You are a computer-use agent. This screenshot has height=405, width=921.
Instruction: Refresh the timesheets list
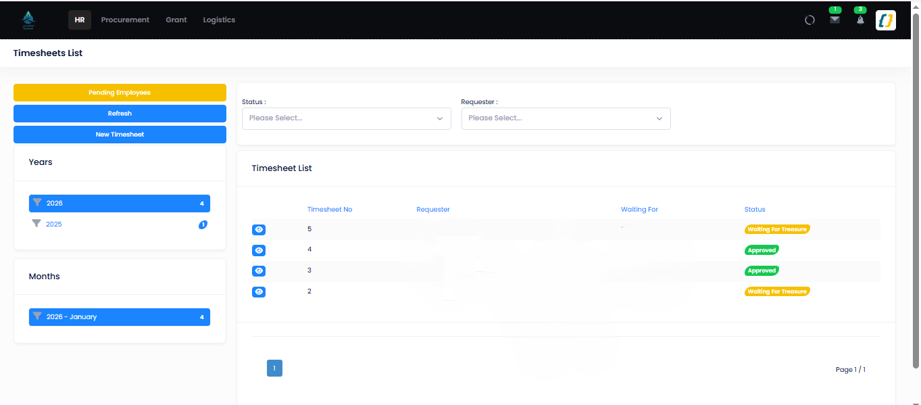click(120, 114)
